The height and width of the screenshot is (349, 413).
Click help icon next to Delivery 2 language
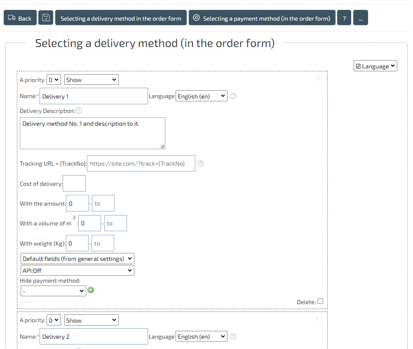(233, 337)
